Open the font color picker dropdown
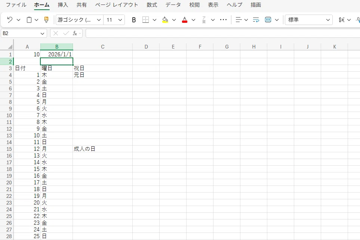Viewport: 360px width, 240px height. (194, 20)
